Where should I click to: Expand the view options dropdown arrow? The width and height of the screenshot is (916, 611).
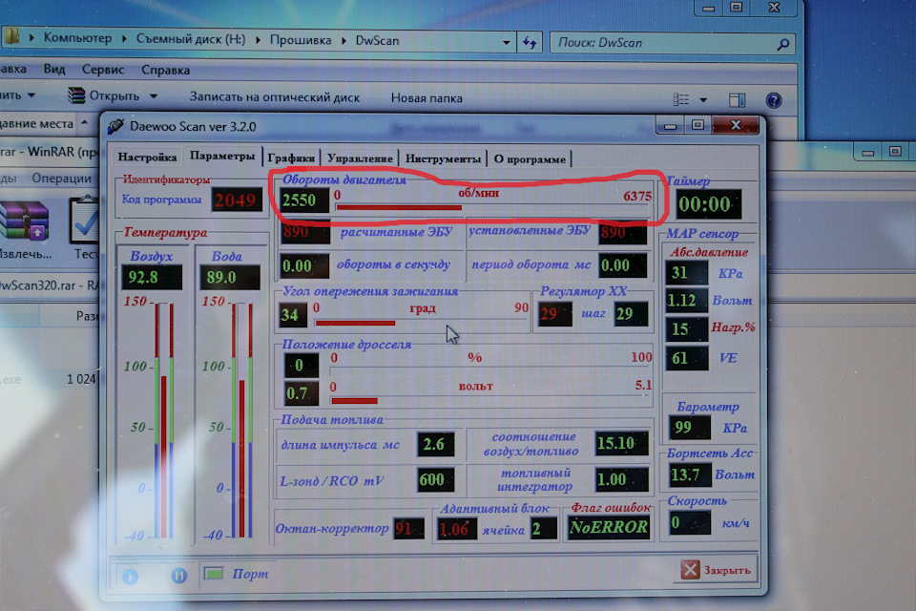tap(703, 100)
